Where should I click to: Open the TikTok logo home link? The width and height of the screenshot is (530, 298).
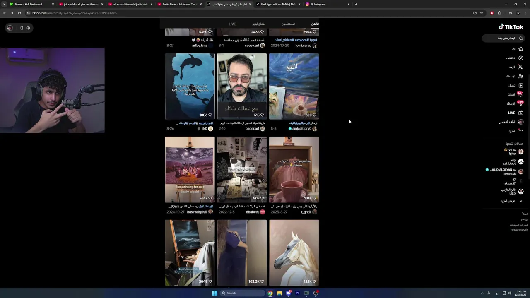511,27
